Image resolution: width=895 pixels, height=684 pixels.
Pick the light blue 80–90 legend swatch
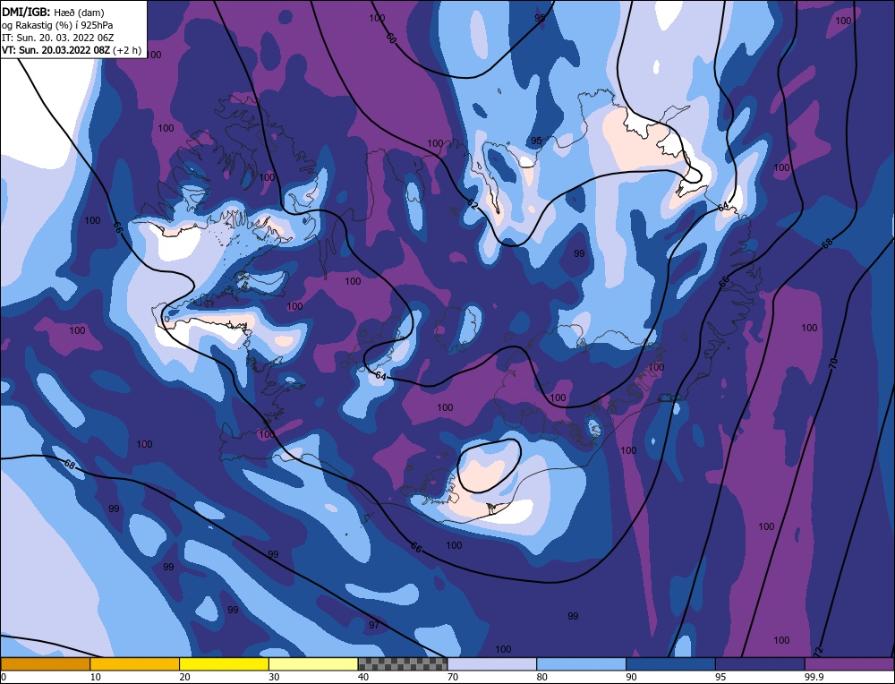click(581, 664)
